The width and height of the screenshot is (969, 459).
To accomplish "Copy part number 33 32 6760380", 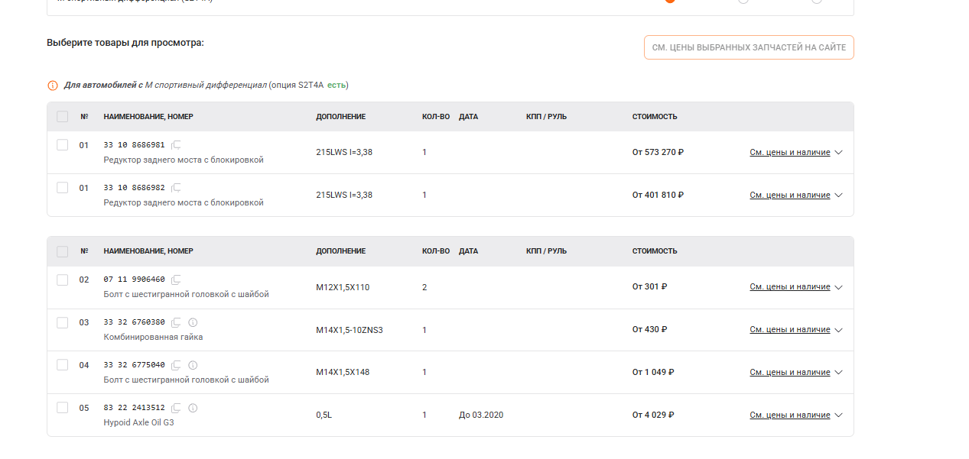I will tap(176, 322).
